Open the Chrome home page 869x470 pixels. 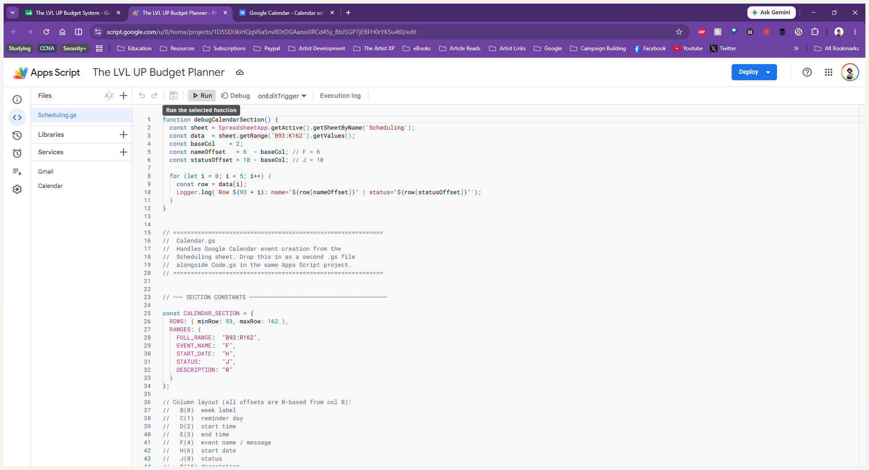click(x=62, y=32)
